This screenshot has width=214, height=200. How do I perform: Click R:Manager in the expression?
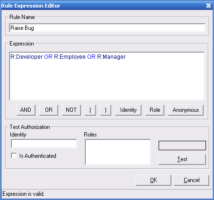(111, 57)
